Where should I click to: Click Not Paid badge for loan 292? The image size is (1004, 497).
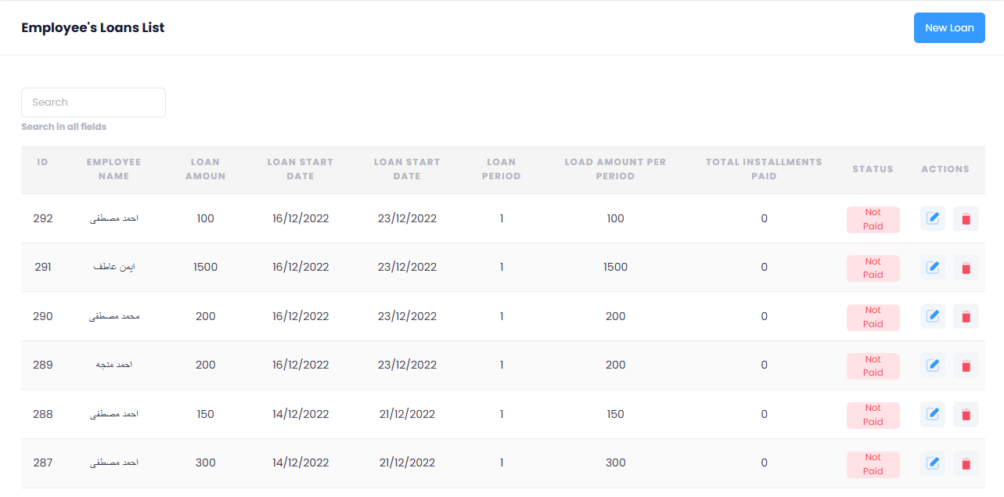(873, 219)
